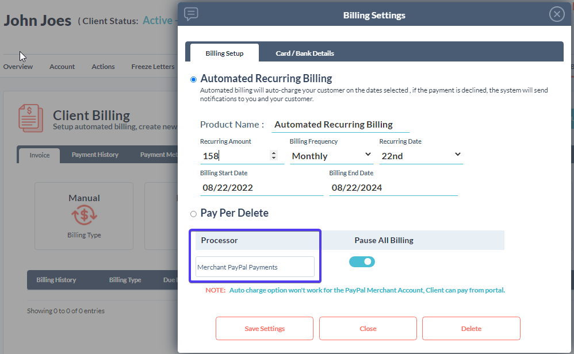Screen dimensions: 574x354
Task: Switch to Card / Bank Details tab
Action: click(305, 53)
